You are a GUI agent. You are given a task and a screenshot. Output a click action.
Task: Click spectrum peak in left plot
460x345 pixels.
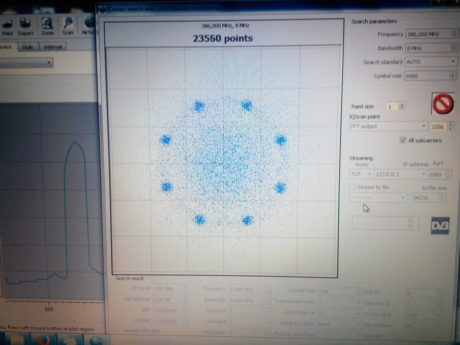(x=75, y=143)
